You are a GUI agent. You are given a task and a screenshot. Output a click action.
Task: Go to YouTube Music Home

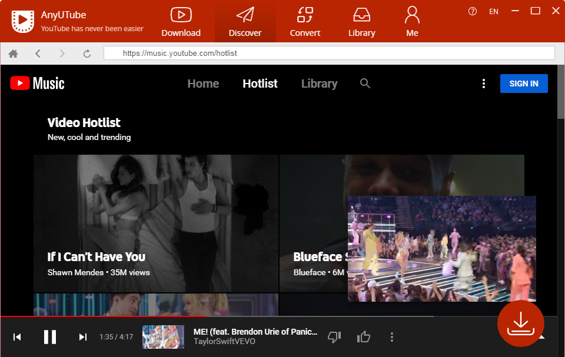[203, 84]
